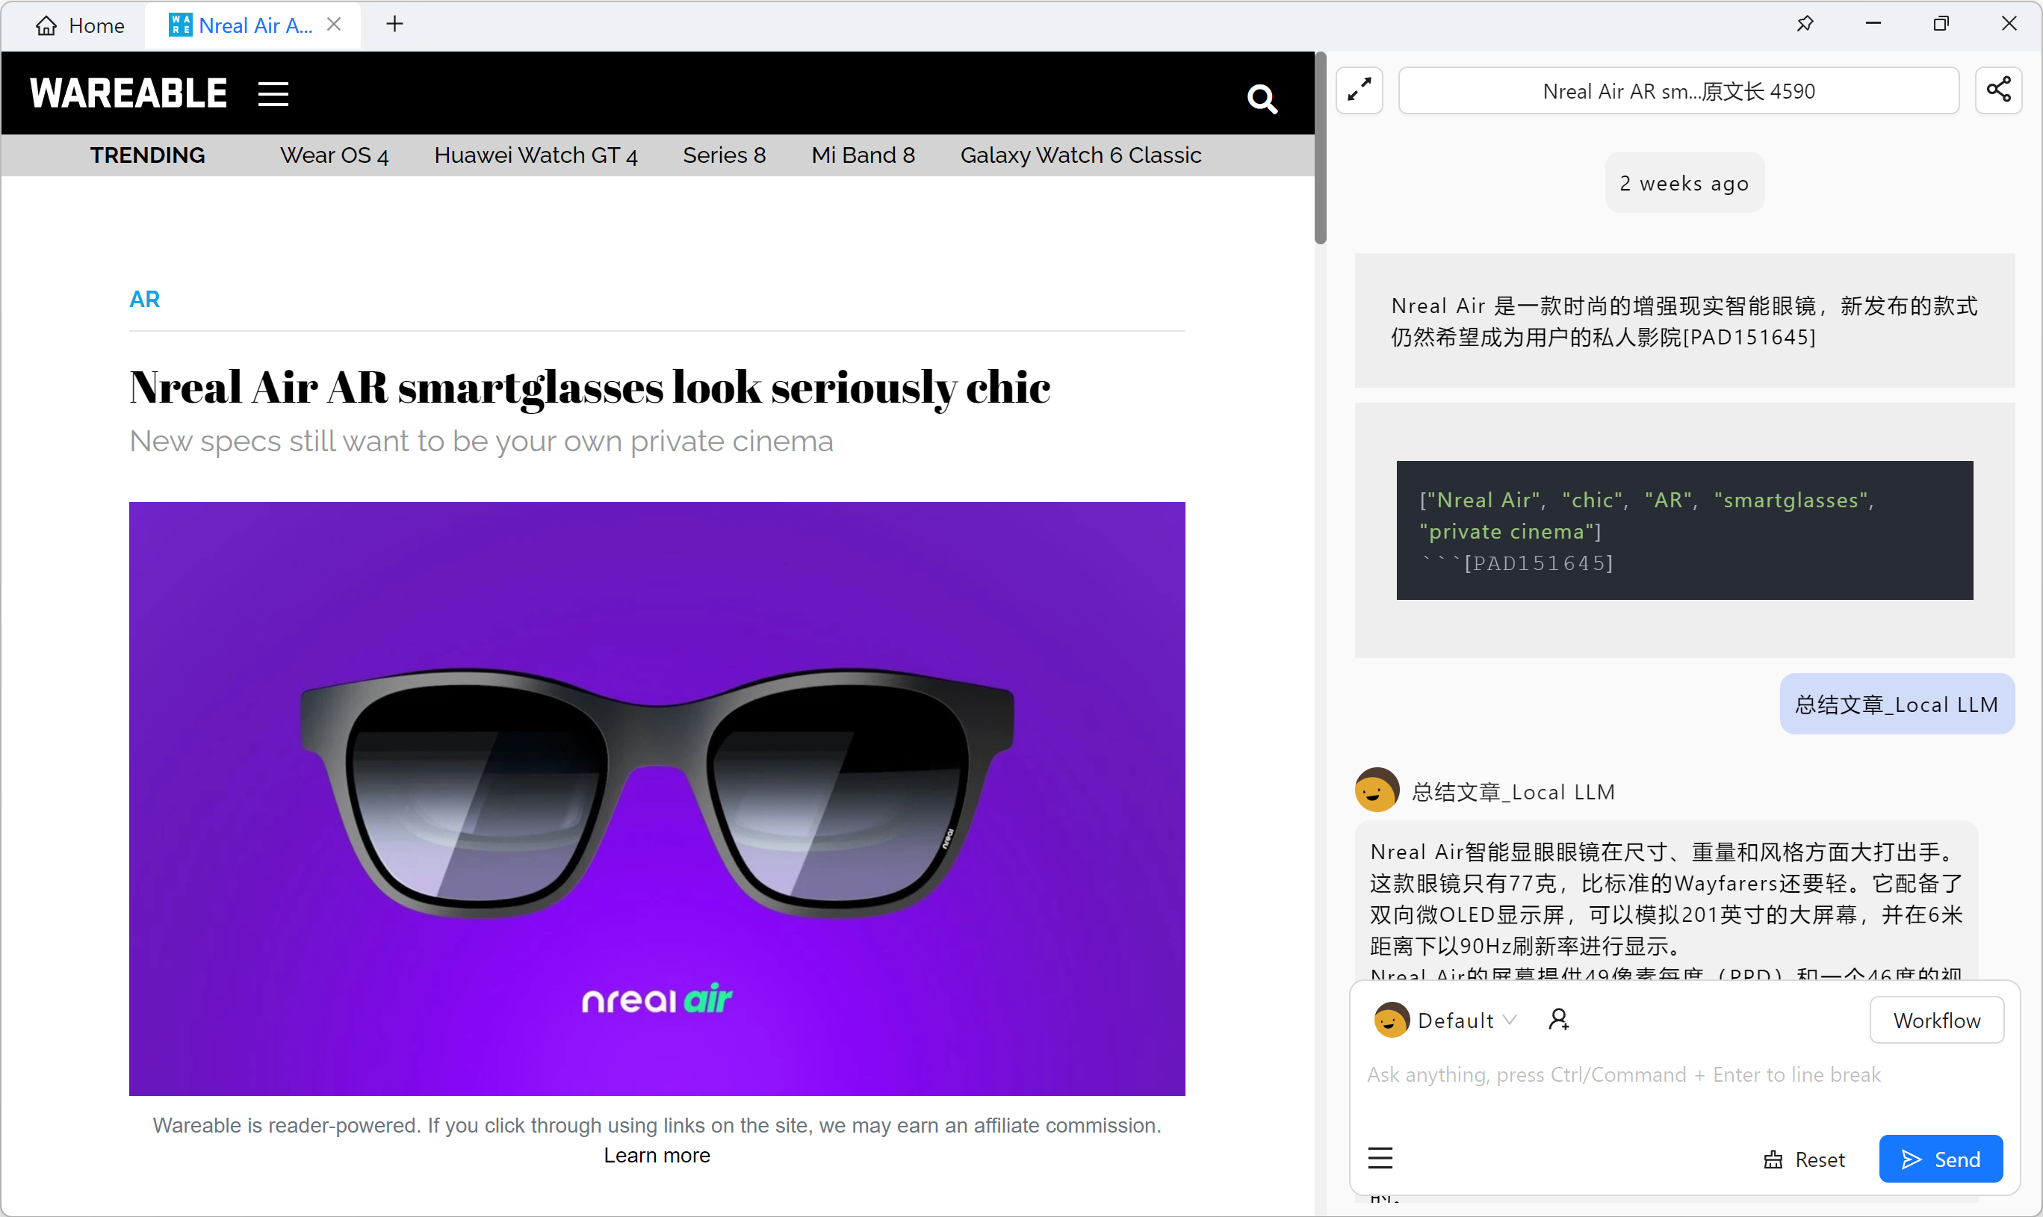Open Galaxy Watch 6 Classic trending link
Image resolution: width=2043 pixels, height=1217 pixels.
(1079, 155)
